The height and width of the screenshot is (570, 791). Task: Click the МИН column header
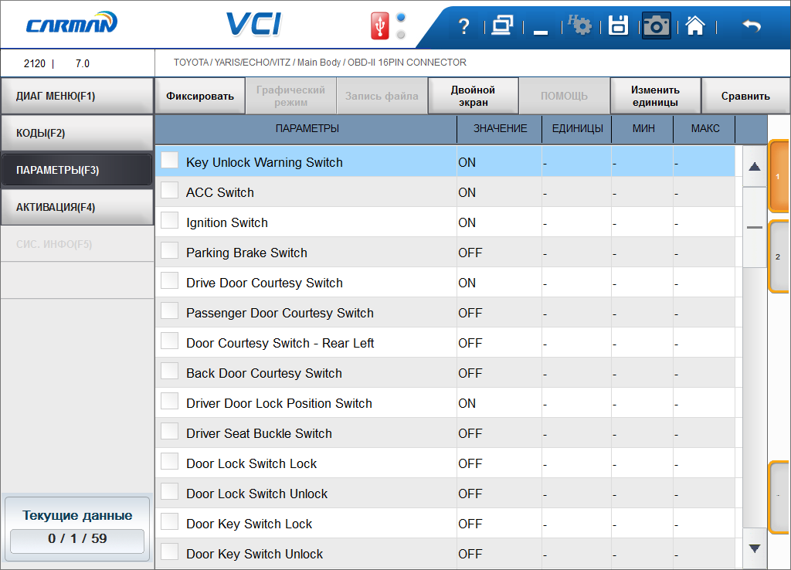643,129
